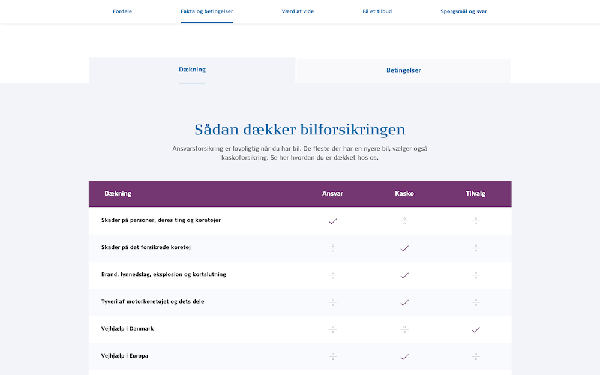Select the row label Skader på personer, deres ting og køretøjer
The image size is (600, 375).
point(161,220)
